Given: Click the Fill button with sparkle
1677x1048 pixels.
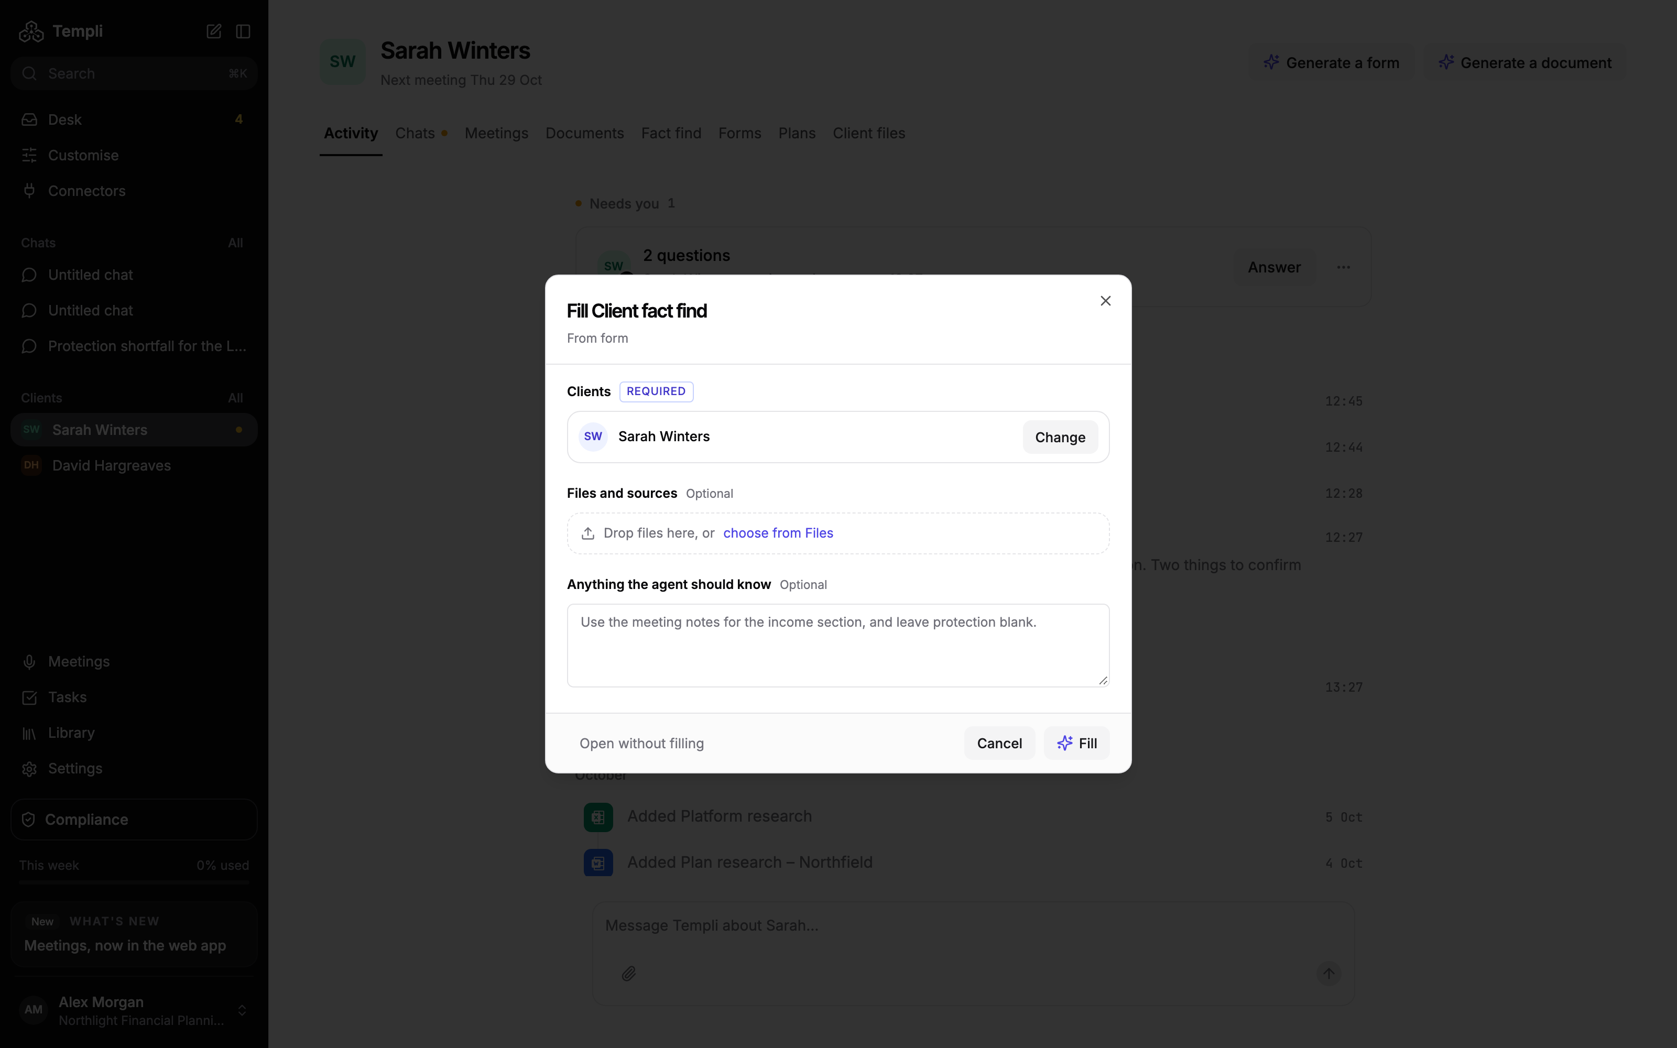Looking at the screenshot, I should point(1076,743).
